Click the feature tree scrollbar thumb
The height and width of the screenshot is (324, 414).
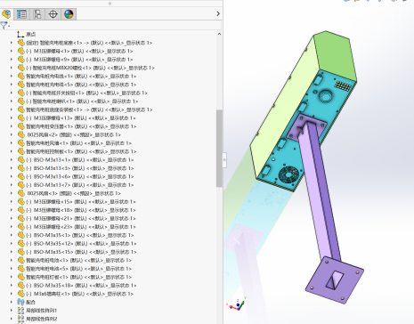click(219, 149)
